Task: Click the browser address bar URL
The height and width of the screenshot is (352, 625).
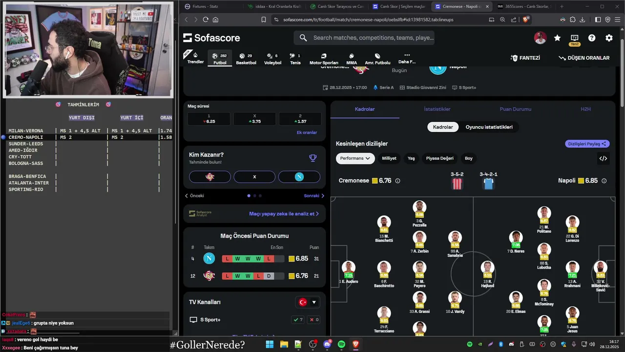Action: [368, 20]
